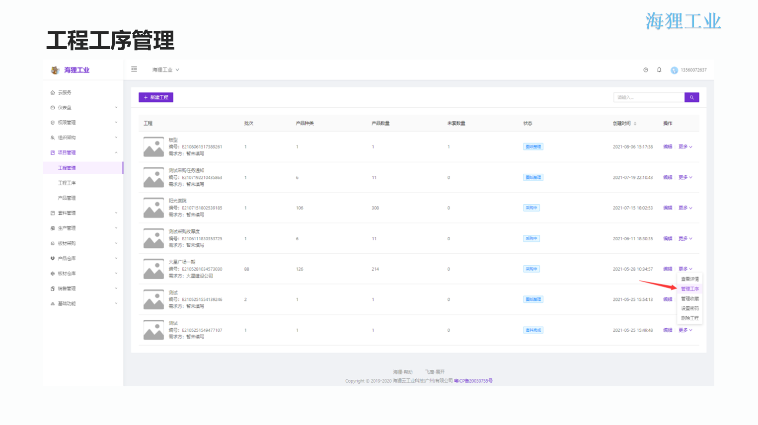Select 设置密码 in the dropdown menu
Viewport: 758px width, 425px height.
pos(689,308)
